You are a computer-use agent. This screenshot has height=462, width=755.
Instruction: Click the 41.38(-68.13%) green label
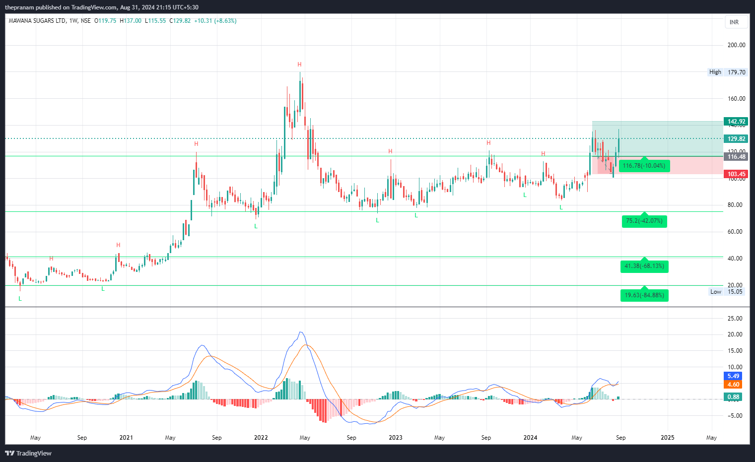click(x=644, y=266)
